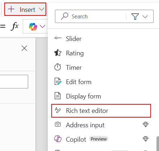Click the Rating star icon
Viewport: 159px width, 151px height.
coord(58,52)
